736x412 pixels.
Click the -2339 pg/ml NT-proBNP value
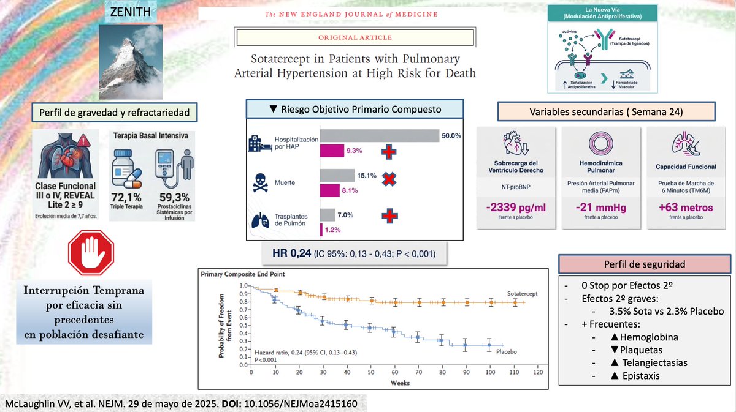[x=515, y=208]
